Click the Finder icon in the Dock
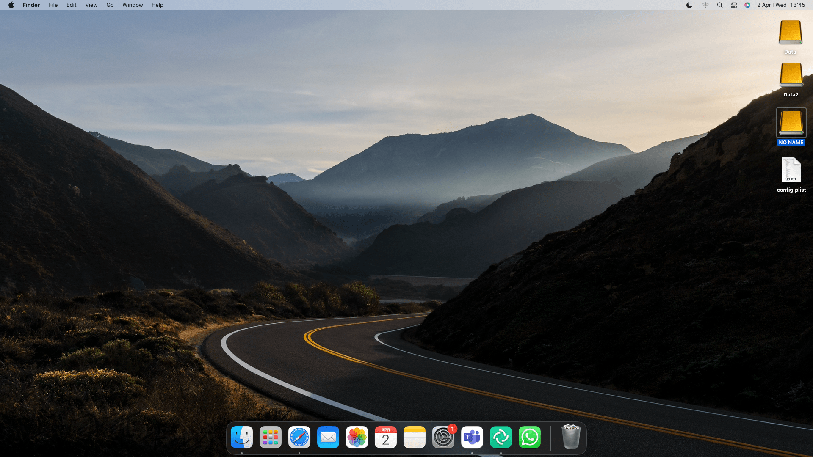 coord(242,437)
